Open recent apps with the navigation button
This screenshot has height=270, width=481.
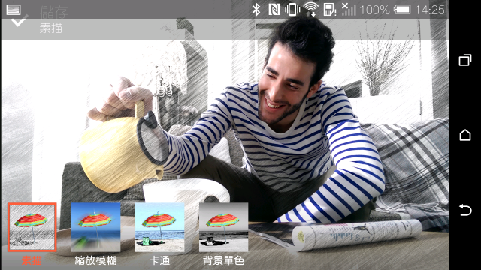coord(465,60)
